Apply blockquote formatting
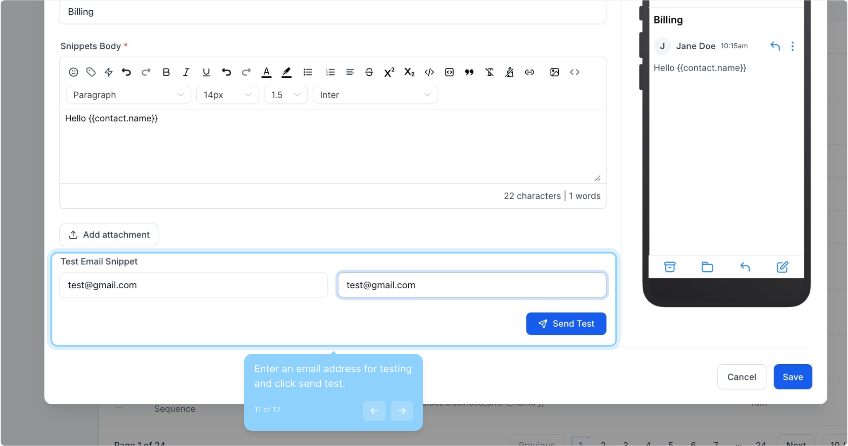This screenshot has width=848, height=446. coord(469,72)
